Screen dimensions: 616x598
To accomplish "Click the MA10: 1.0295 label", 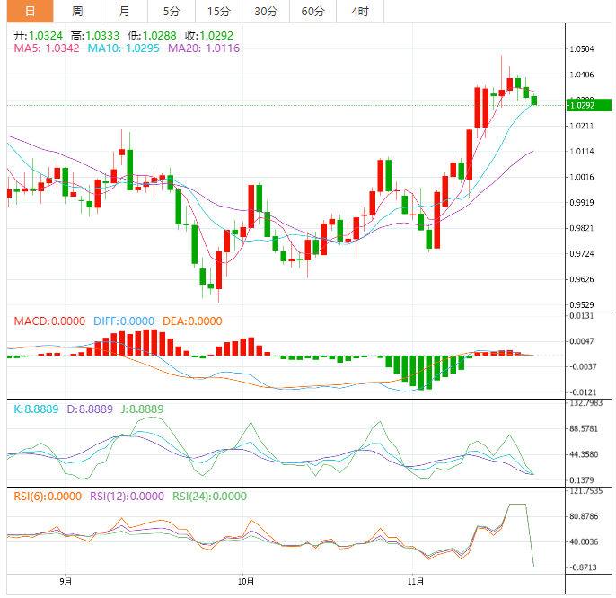I will (x=123, y=48).
